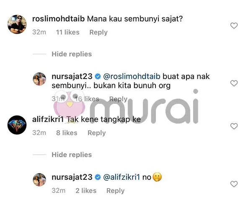
Task: Collapse replies under roslimohdtaib's comment
Action: click(x=72, y=54)
